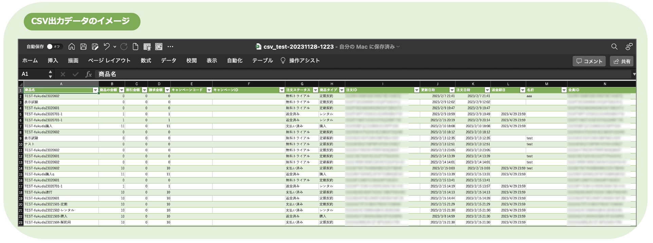The width and height of the screenshot is (653, 243).
Task: Toggle the 自動保存 autosave switch
Action: (x=54, y=47)
